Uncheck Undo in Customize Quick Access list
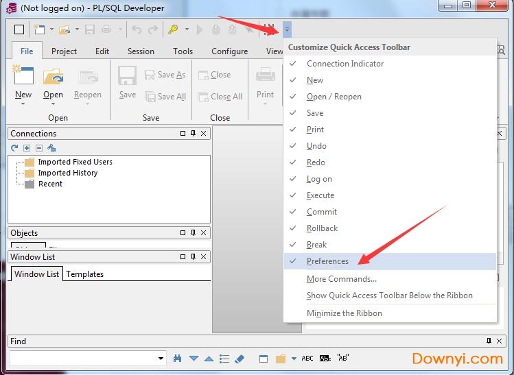514x375 pixels. pos(316,146)
